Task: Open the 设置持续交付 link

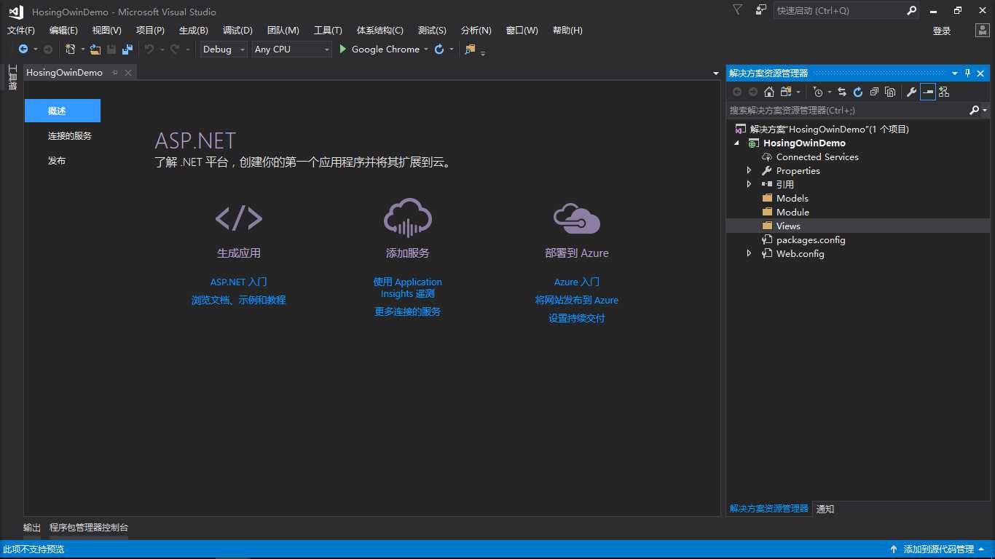Action: (x=577, y=318)
